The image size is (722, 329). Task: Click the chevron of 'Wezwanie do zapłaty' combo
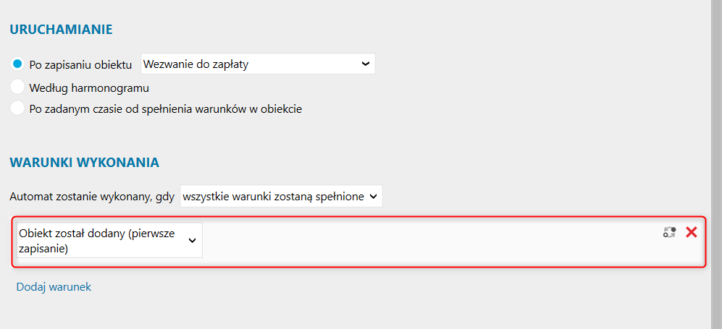pyautogui.click(x=365, y=64)
